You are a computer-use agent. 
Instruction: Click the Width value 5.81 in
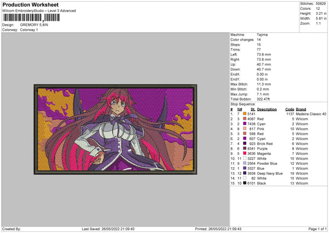pos(321,19)
